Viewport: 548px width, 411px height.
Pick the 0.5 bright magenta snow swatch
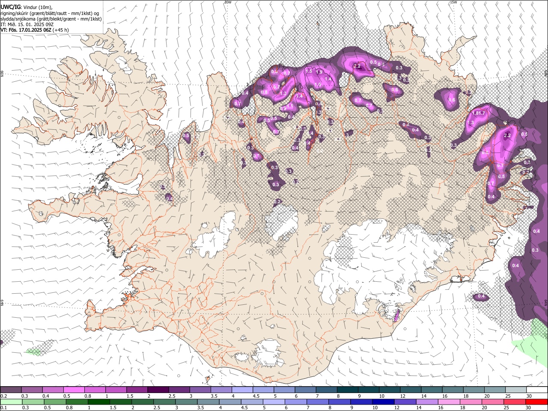tap(74, 390)
